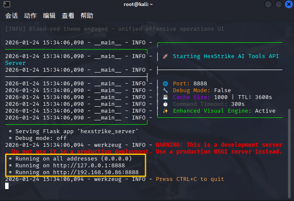Click the text cursor block at prompt
This screenshot has width=294, height=201.
click(x=7, y=186)
